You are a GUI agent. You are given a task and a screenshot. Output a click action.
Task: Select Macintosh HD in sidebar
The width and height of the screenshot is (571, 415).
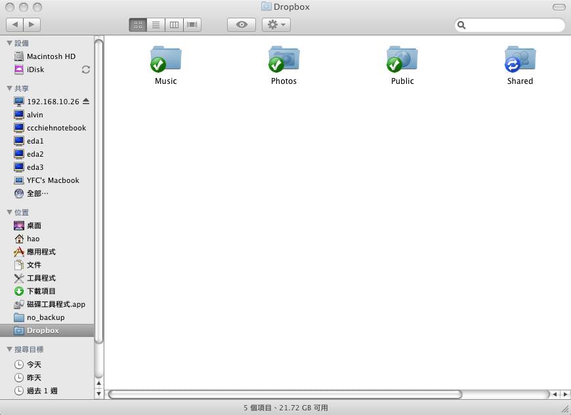pyautogui.click(x=47, y=56)
